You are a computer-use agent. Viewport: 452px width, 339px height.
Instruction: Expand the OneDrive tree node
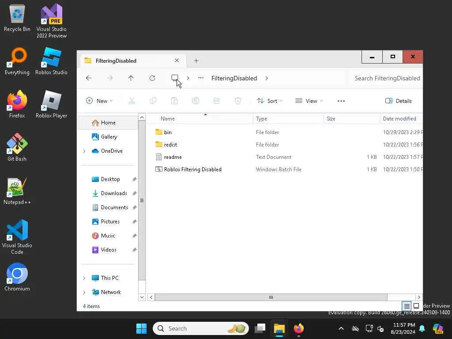pyautogui.click(x=84, y=151)
